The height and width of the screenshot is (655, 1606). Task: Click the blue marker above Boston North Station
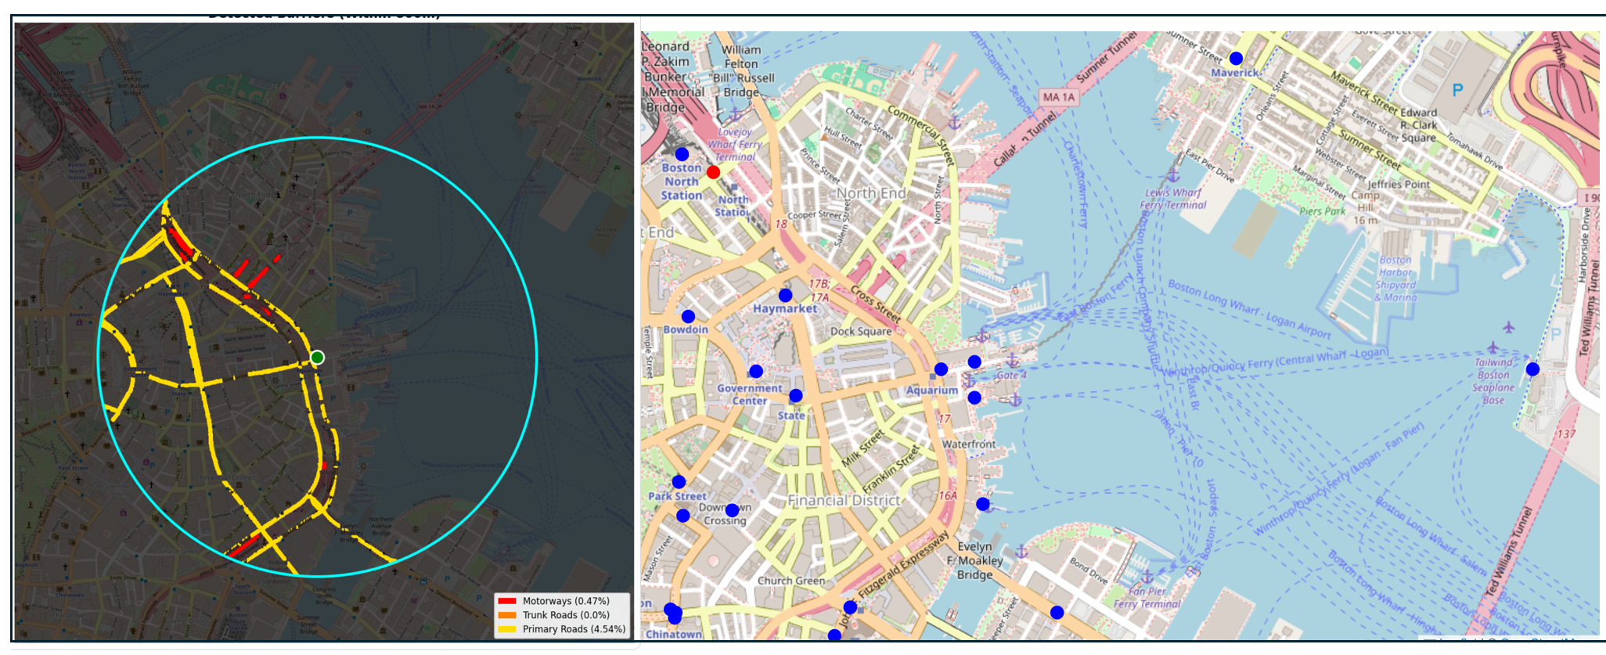point(682,154)
